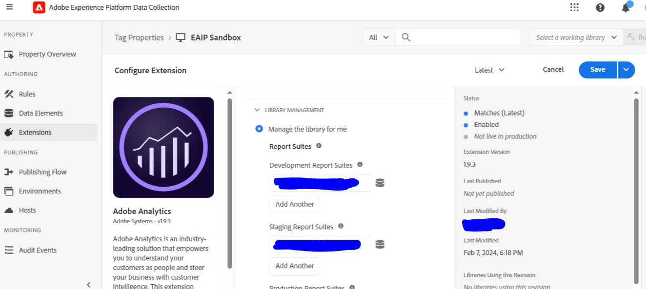This screenshot has width=646, height=289.
Task: Open the All search filter dropdown
Action: 379,38
